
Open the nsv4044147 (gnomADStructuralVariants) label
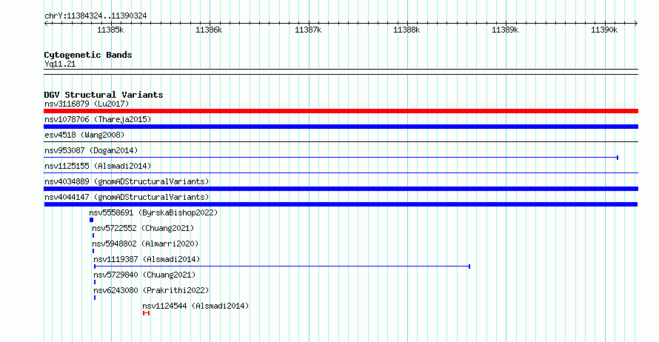click(x=127, y=197)
